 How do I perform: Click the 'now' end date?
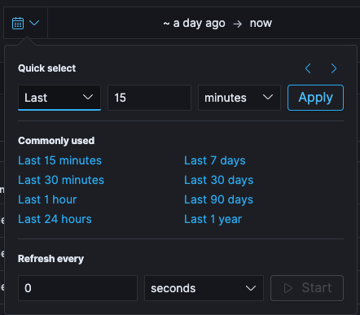click(x=261, y=24)
